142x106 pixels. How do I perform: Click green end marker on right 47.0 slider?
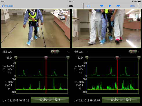pyautogui.click(x=139, y=58)
